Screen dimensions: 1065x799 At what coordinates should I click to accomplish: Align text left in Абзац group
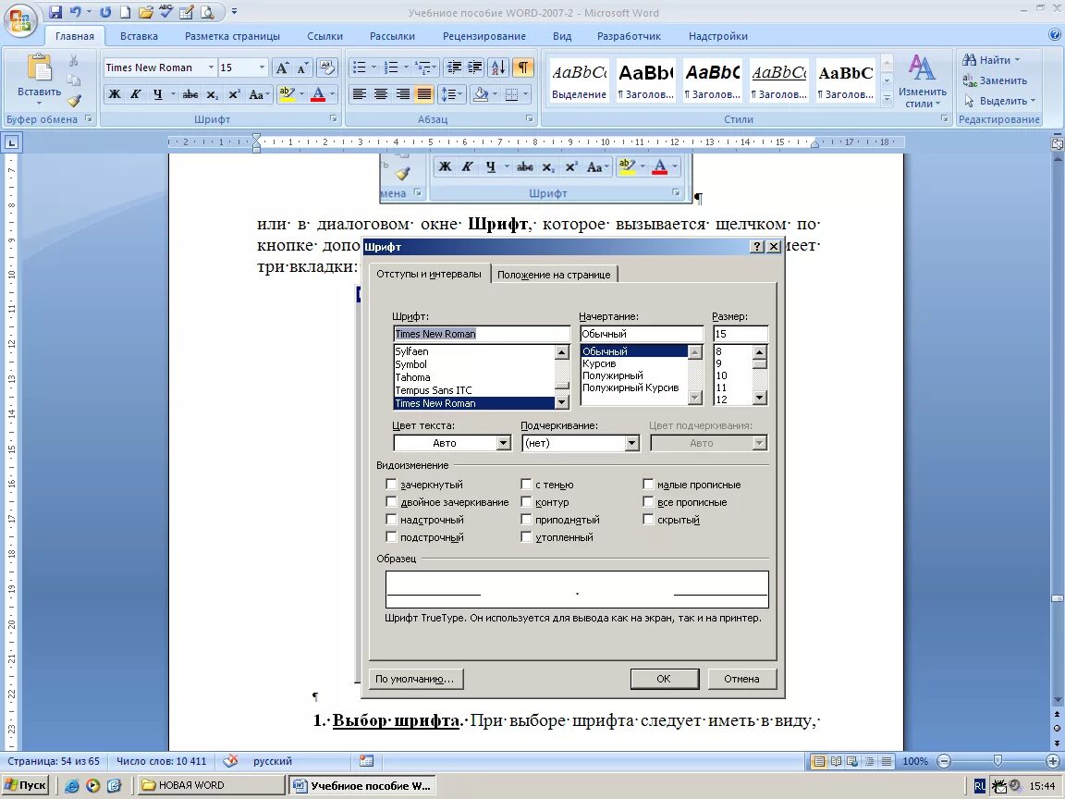(x=360, y=94)
